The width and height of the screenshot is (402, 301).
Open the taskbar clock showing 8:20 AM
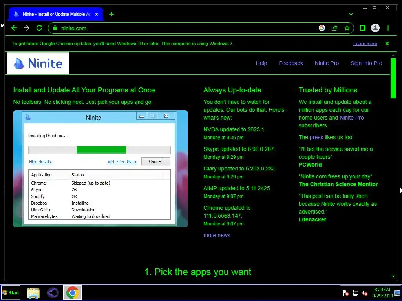pyautogui.click(x=382, y=292)
